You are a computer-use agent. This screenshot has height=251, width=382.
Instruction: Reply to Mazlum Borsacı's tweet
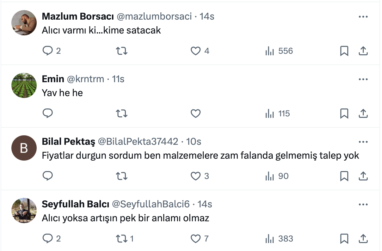[x=47, y=51]
